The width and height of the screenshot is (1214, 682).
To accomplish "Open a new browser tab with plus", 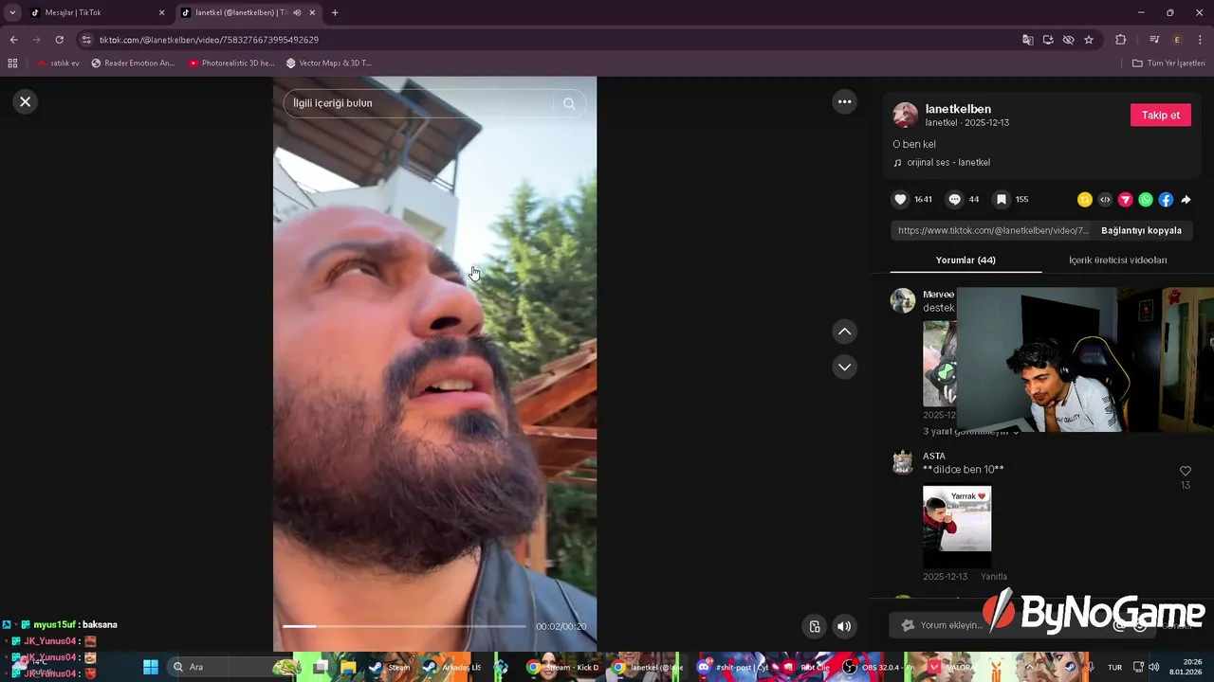I will click(x=335, y=12).
